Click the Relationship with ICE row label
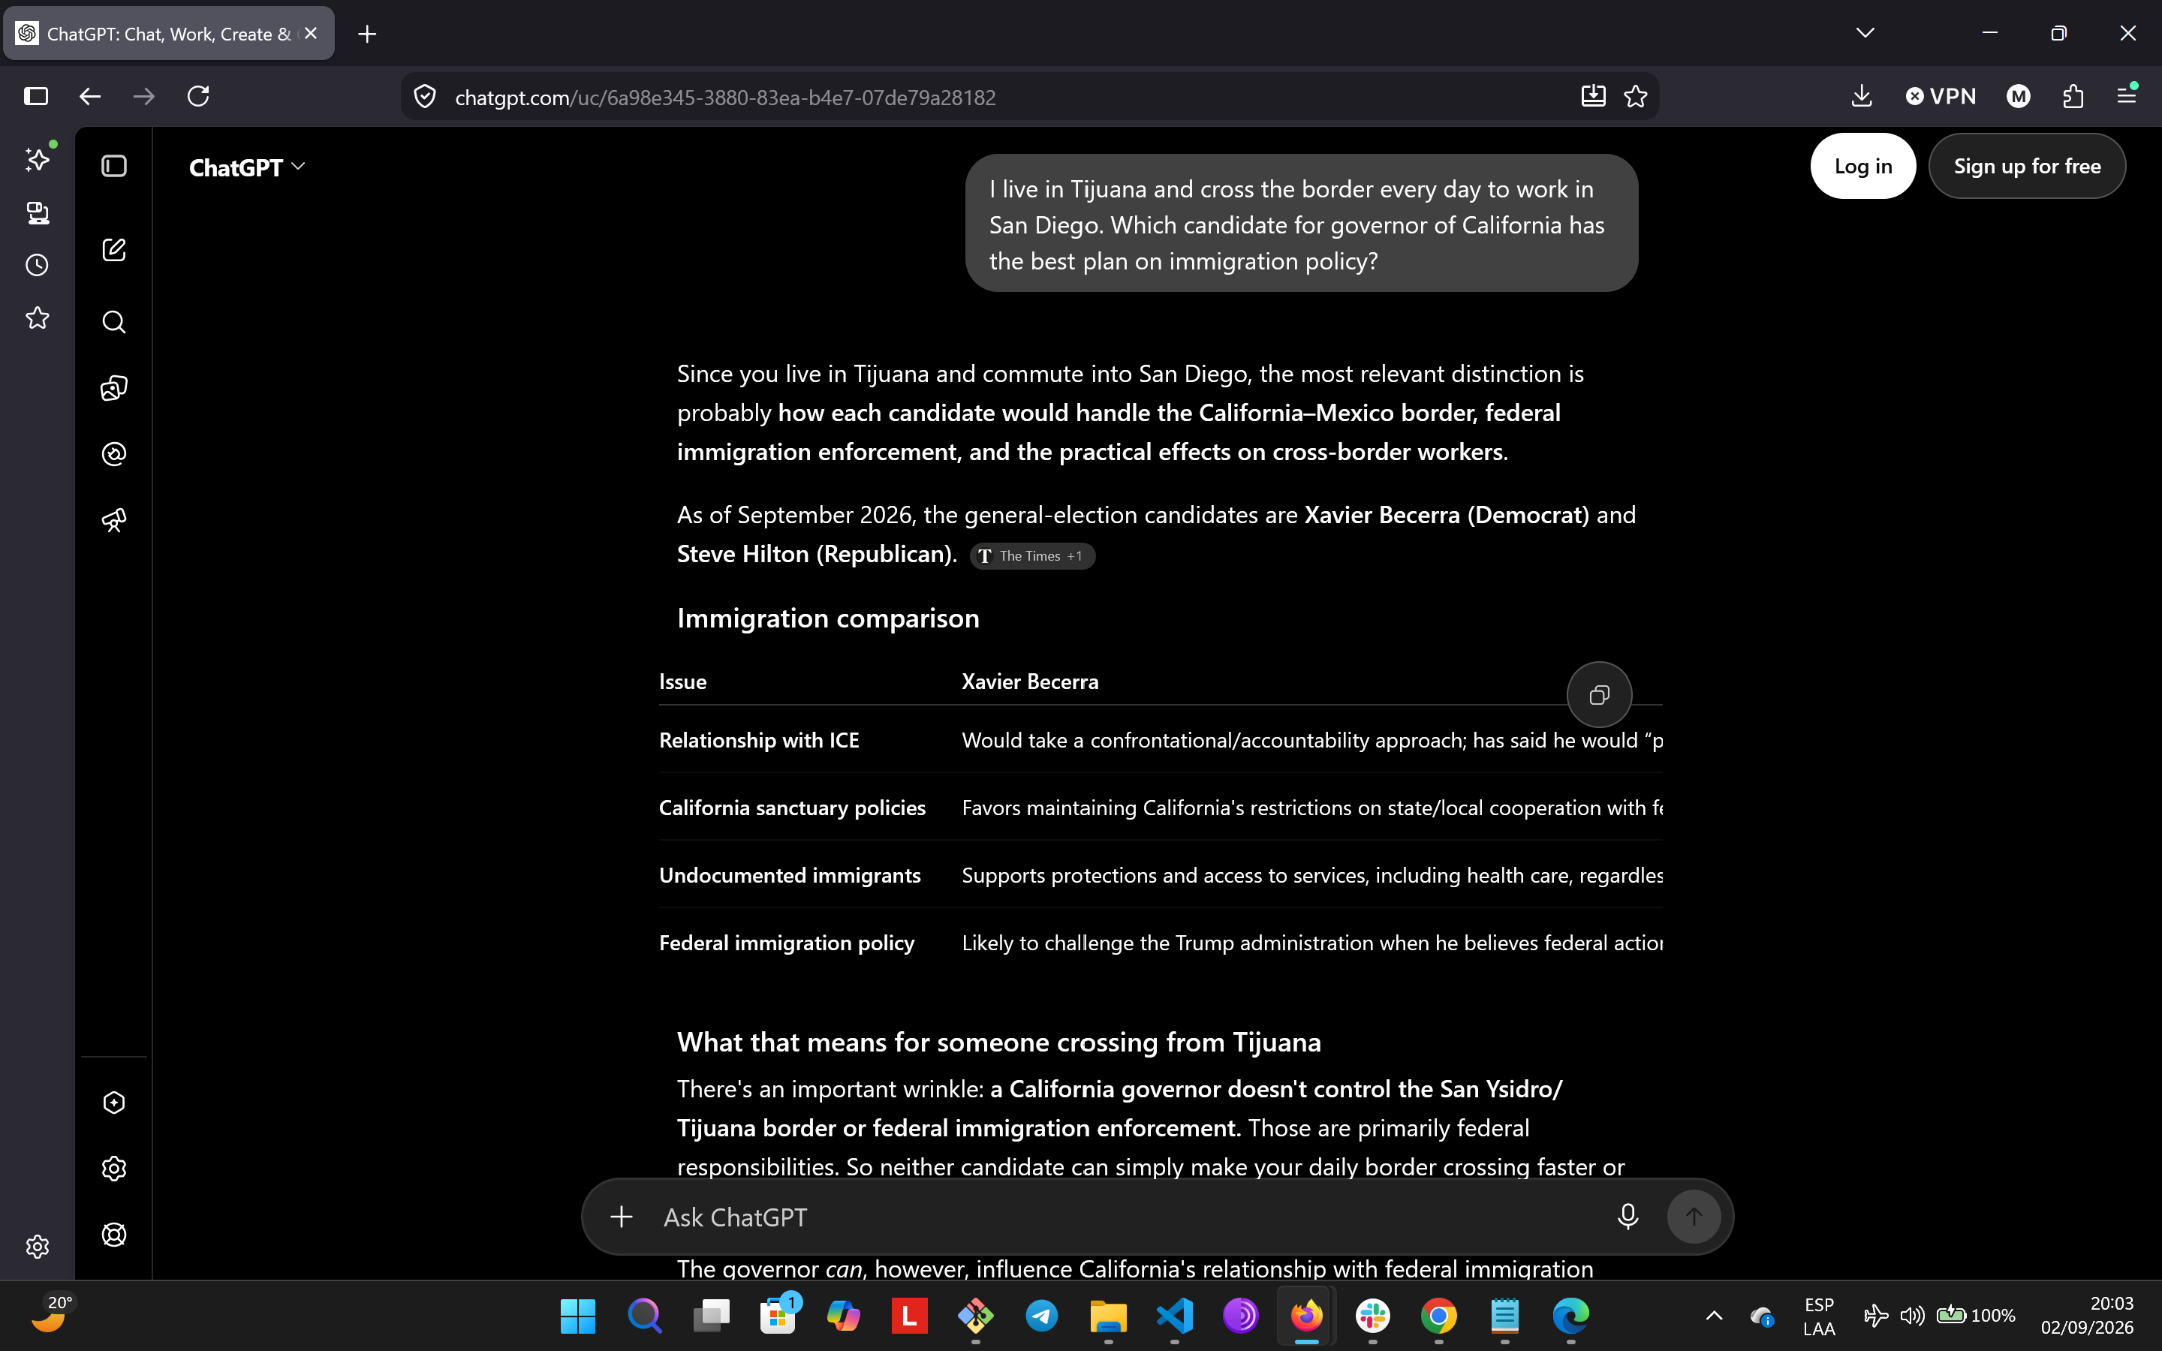Screen dimensions: 2162x1351 click(x=760, y=740)
